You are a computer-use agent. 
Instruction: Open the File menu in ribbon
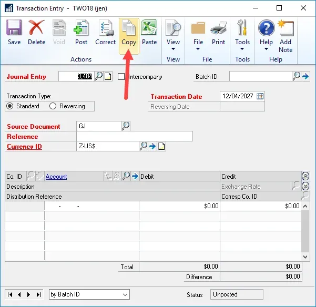click(198, 49)
